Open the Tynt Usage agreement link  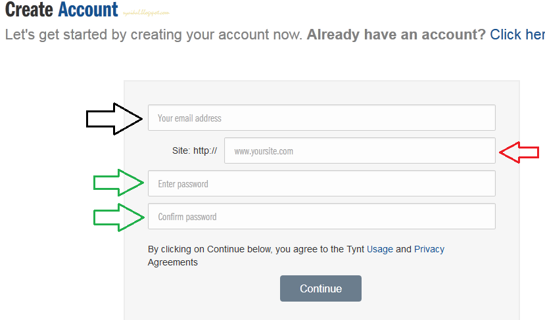pos(380,249)
